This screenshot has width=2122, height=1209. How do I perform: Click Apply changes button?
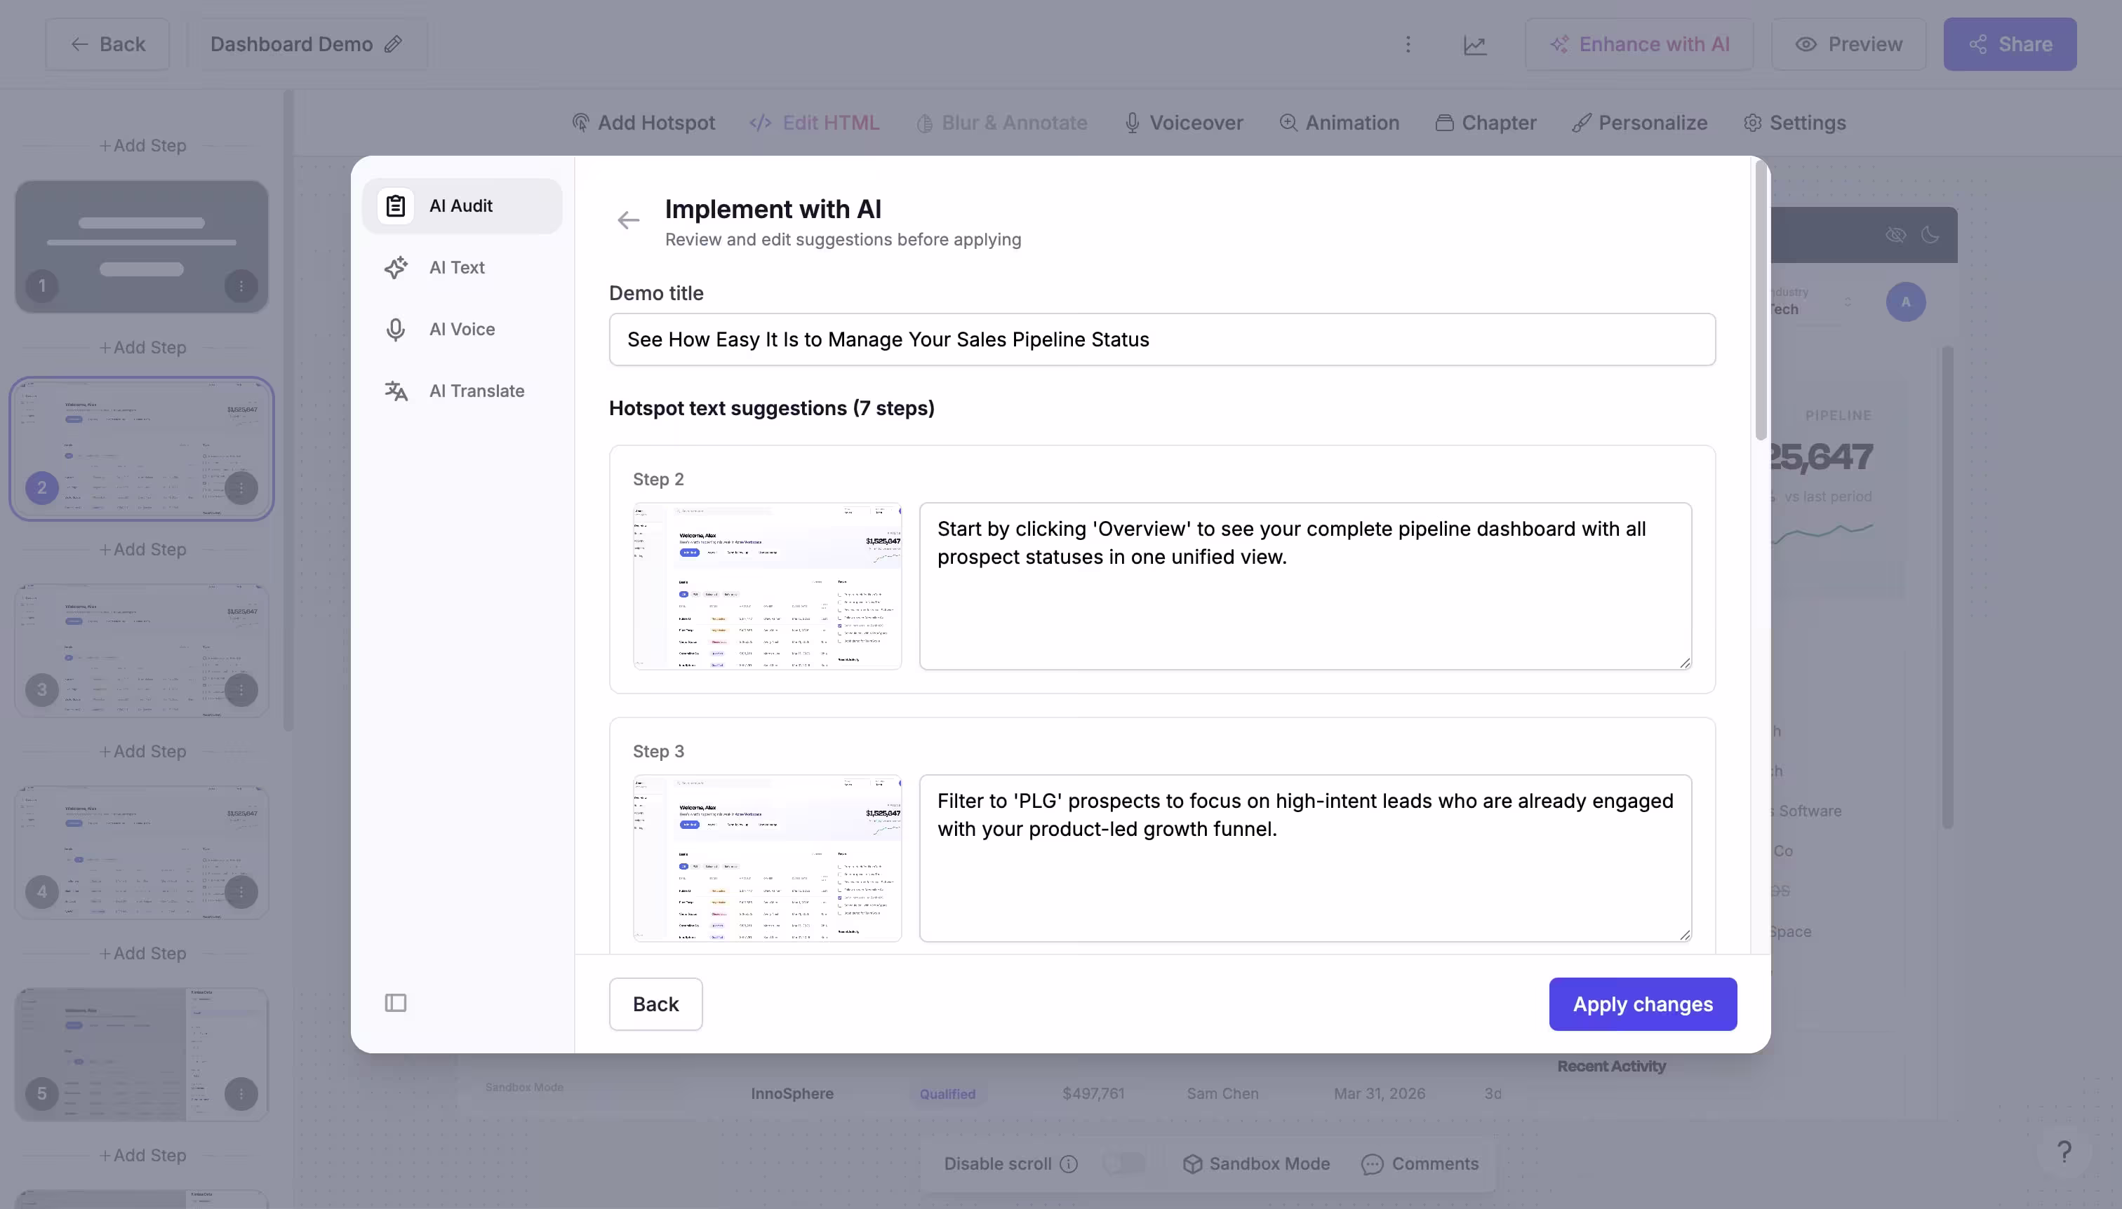coord(1643,1004)
